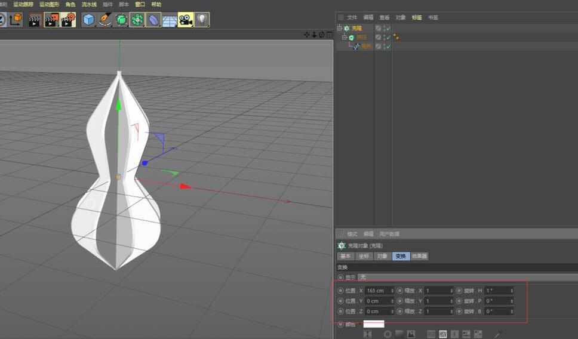Screen dimensions: 578x339
Task: Toggle the viewport layout maximize icon
Action: tap(329, 35)
